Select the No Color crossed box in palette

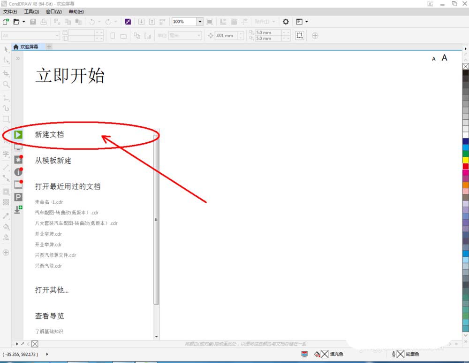[x=465, y=66]
